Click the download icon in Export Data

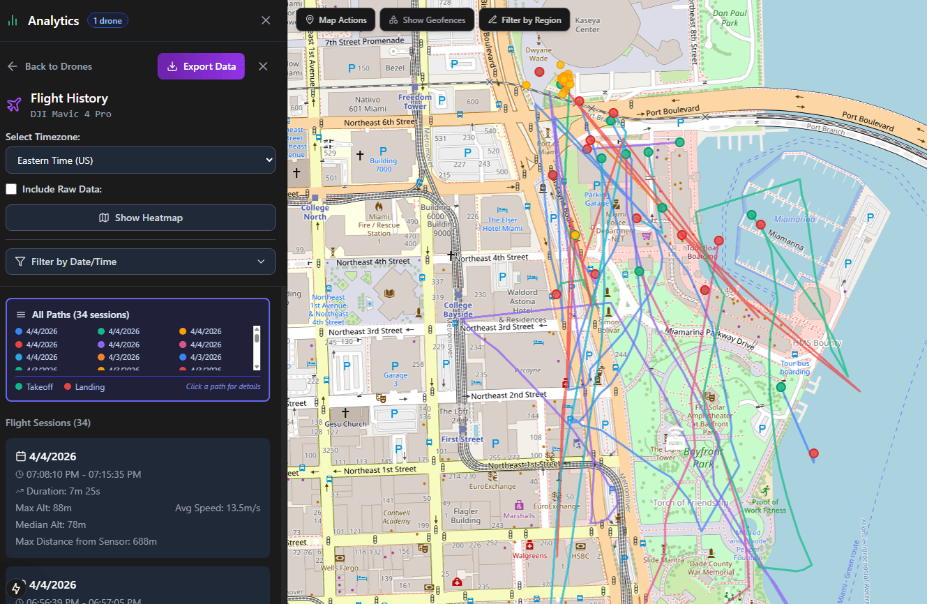coord(172,66)
